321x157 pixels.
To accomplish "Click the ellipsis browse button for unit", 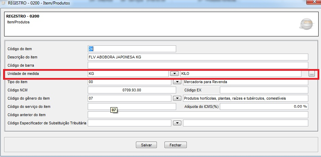I will (311, 74).
